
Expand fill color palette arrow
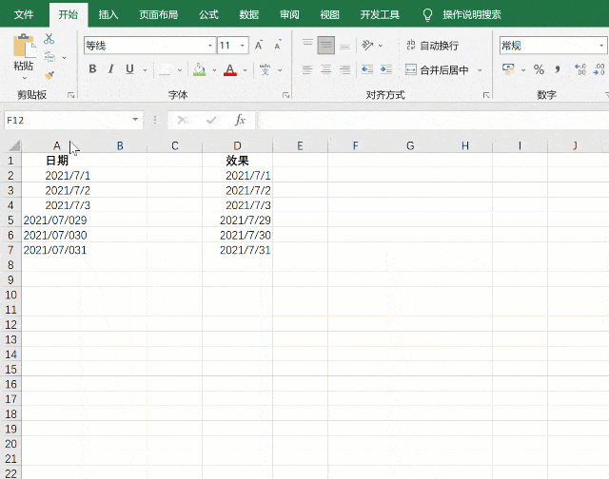point(214,70)
